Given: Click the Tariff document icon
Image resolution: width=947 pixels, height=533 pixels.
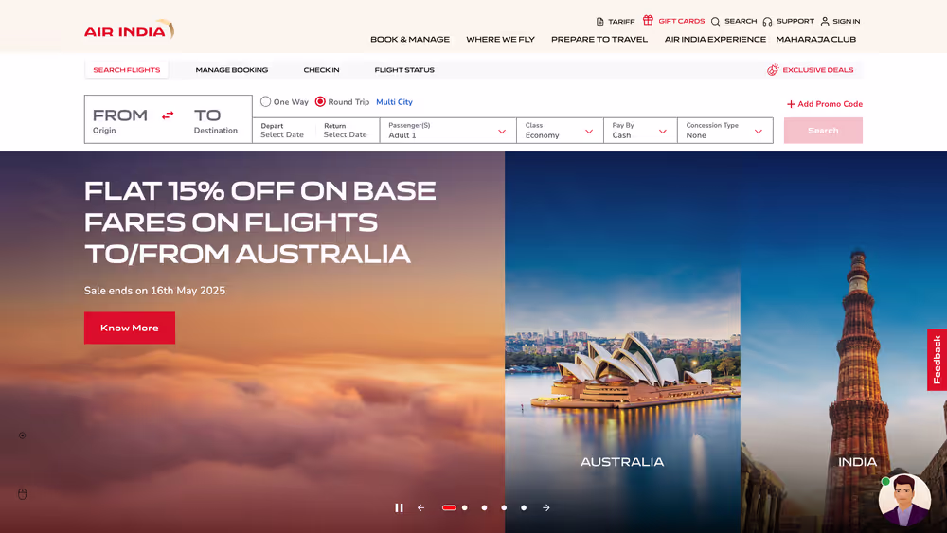Looking at the screenshot, I should click(x=599, y=21).
